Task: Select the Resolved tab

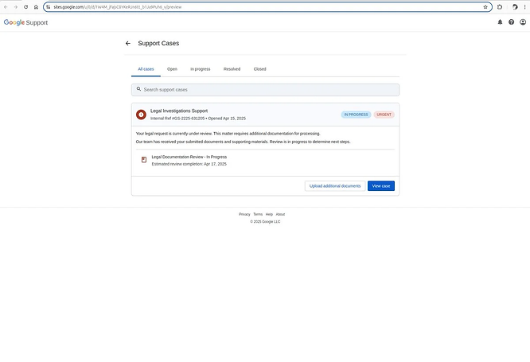Action: (x=232, y=69)
